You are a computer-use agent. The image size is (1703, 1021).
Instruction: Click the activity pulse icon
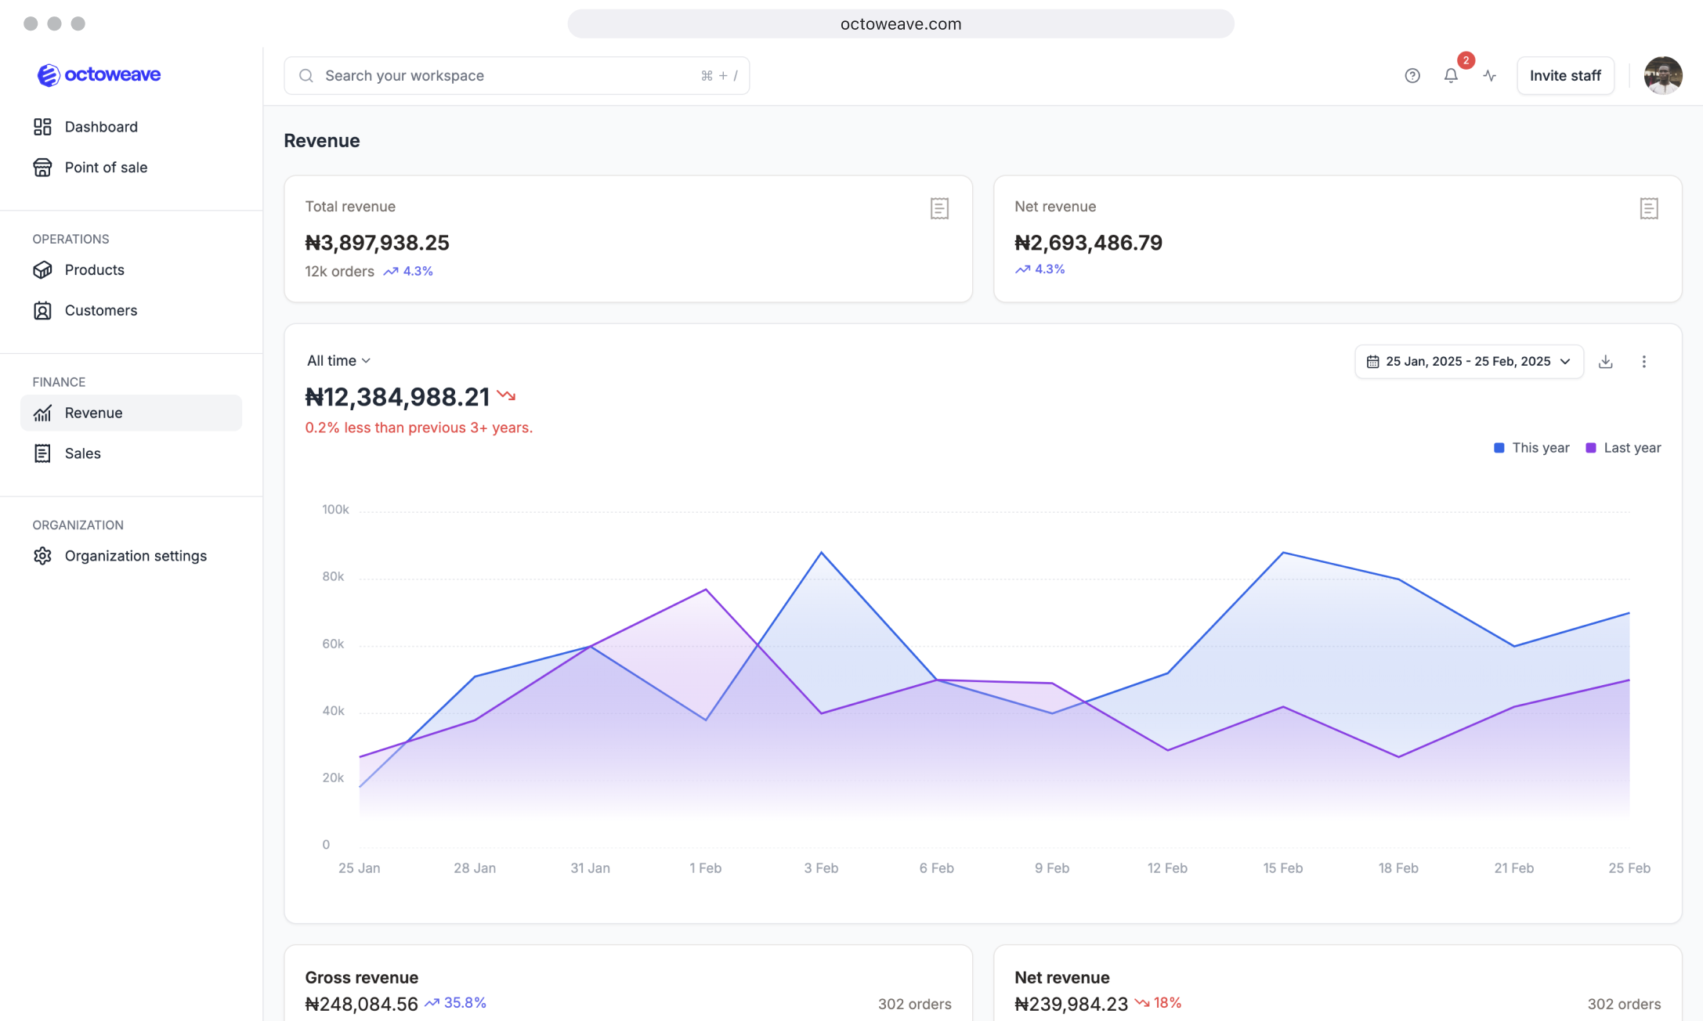point(1489,76)
